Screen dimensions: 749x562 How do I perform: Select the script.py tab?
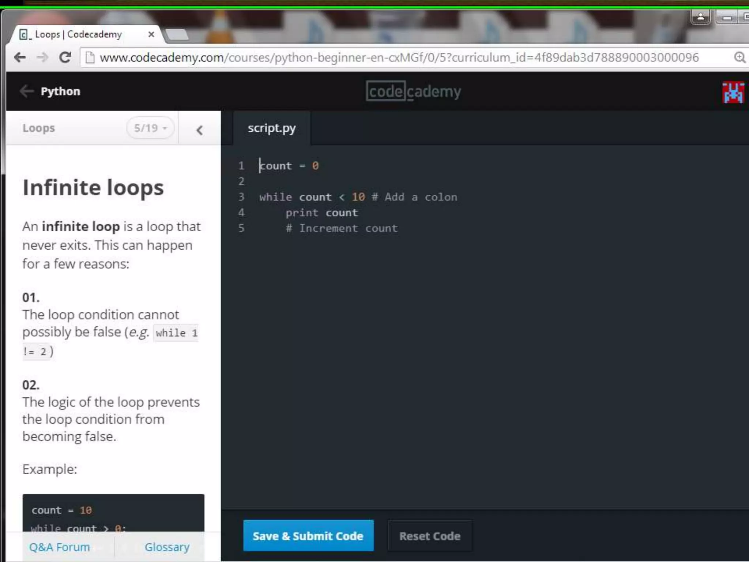pyautogui.click(x=271, y=128)
